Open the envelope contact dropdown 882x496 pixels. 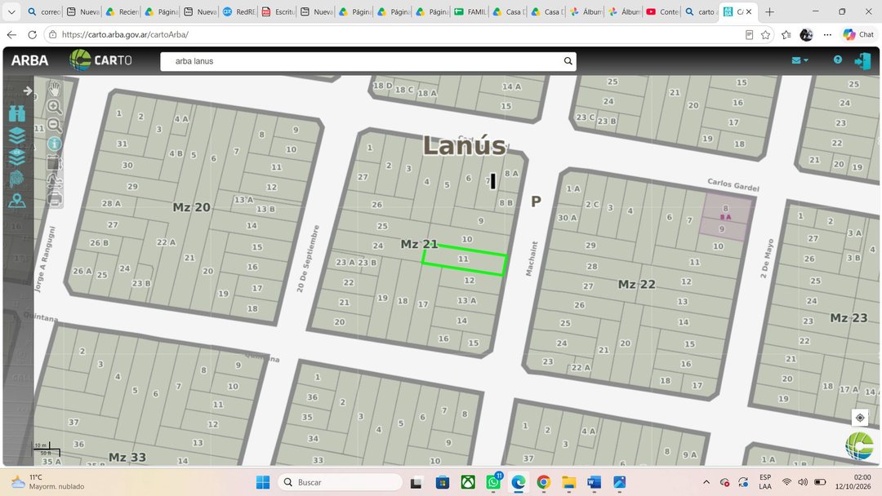pyautogui.click(x=800, y=60)
